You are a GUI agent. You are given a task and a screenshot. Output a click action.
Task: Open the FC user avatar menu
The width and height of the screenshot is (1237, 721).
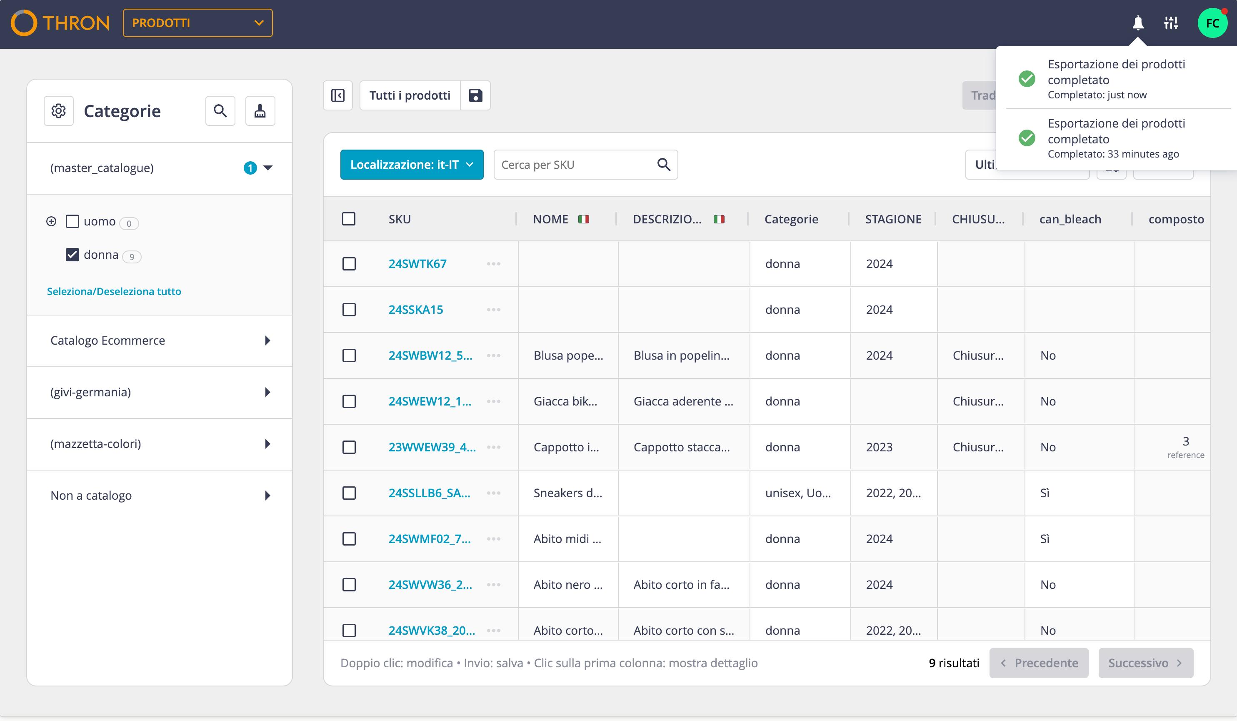coord(1212,23)
